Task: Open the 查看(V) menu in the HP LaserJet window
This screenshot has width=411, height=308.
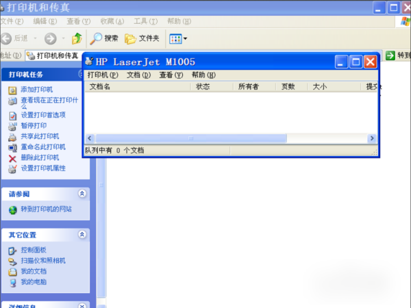Action: (x=171, y=75)
